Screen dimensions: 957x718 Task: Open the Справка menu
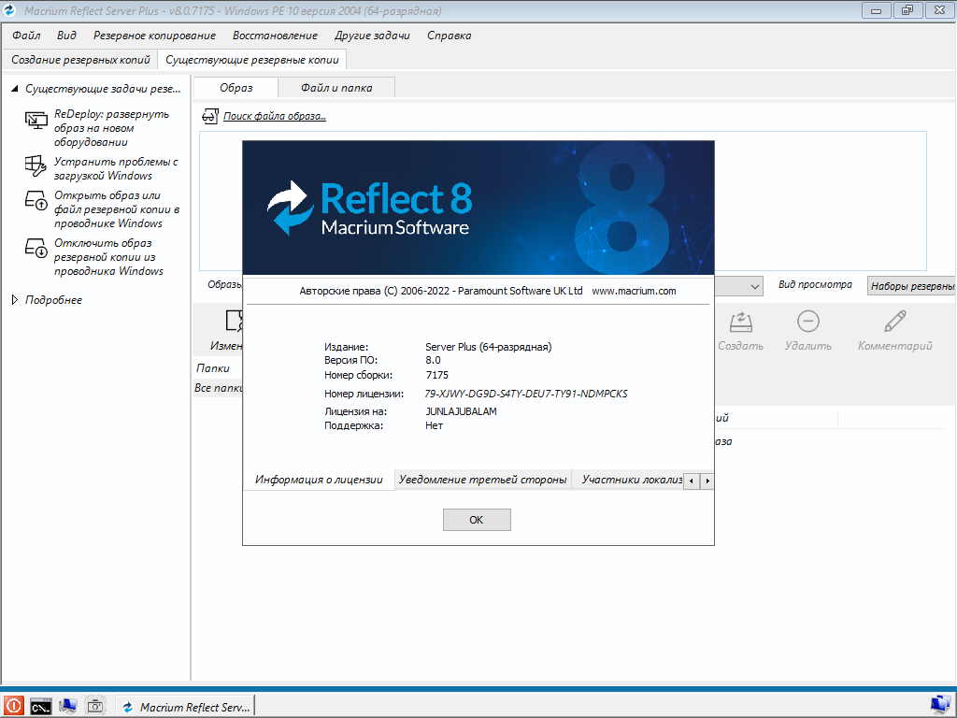coord(449,36)
